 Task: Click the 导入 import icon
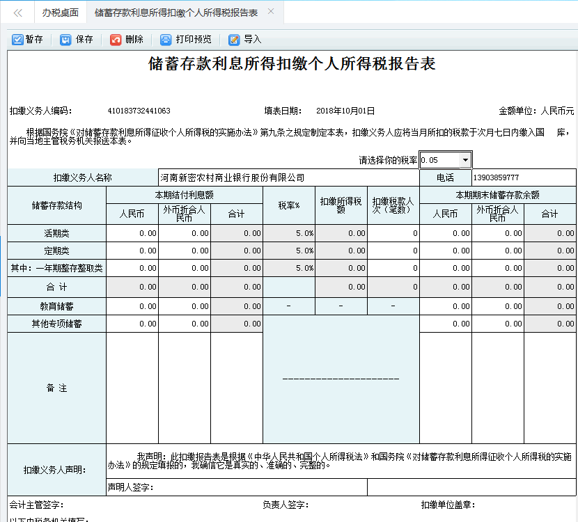234,40
